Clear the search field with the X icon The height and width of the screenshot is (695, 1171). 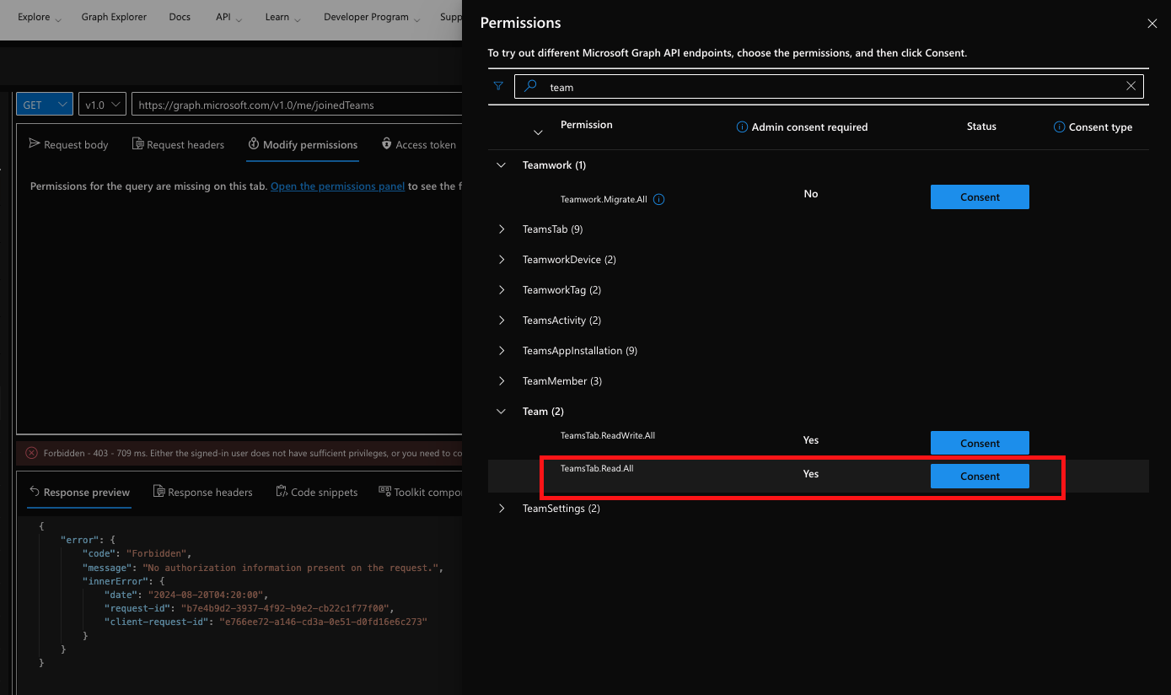point(1131,85)
